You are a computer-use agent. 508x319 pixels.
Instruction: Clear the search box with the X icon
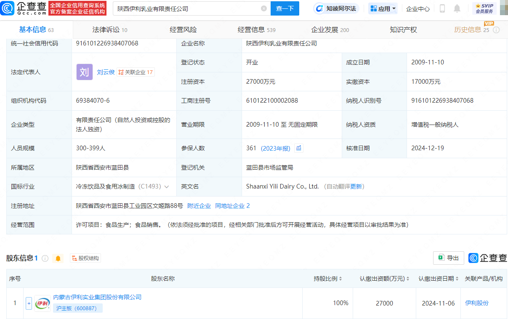tap(263, 8)
